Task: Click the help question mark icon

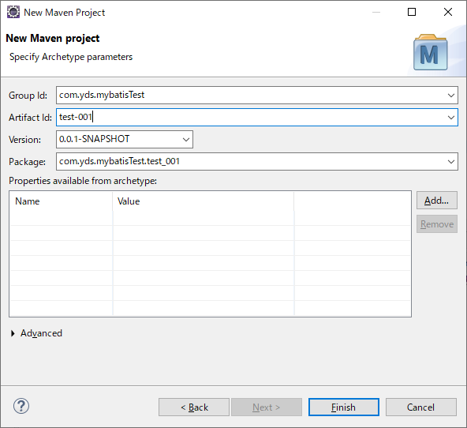Action: tap(21, 406)
